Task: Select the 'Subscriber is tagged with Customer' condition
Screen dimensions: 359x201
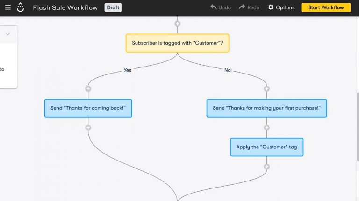Action: pos(178,43)
